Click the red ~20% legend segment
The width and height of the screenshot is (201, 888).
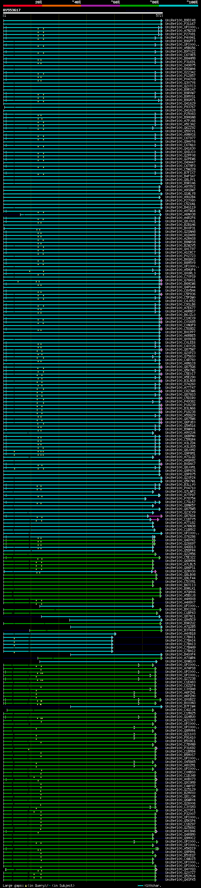(x=22, y=6)
